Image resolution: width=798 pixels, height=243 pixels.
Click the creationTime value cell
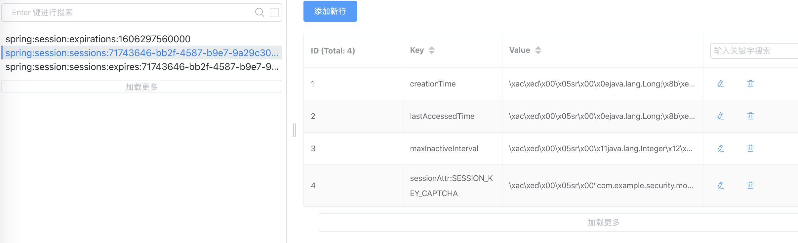tap(602, 84)
